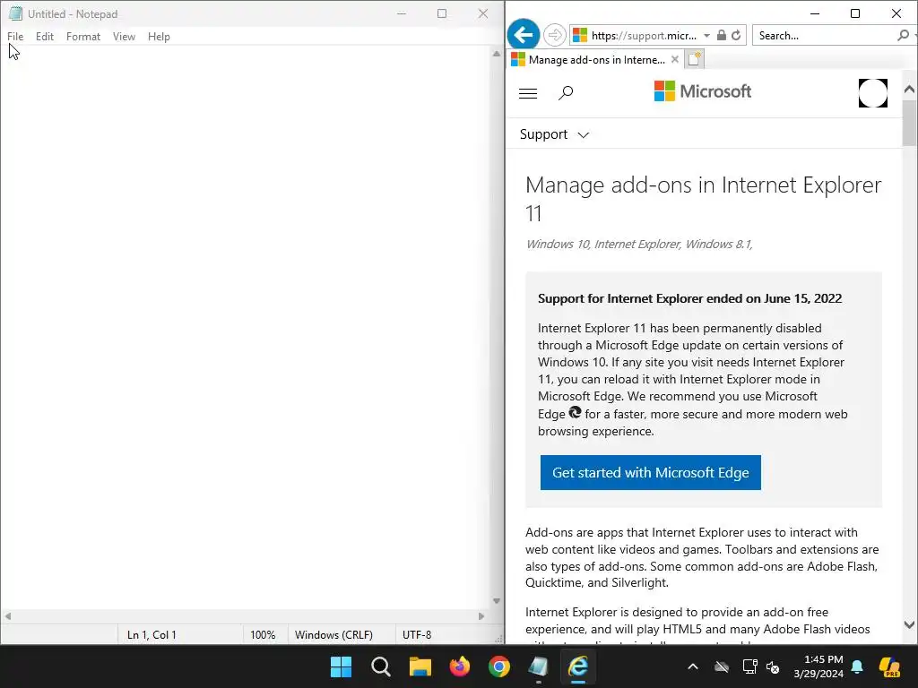This screenshot has width=918, height=688.
Task: Close the Manage add-ons tab
Action: (674, 59)
